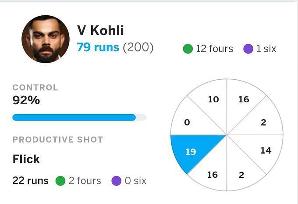
Task: Click the purple dot beside 0 six
Action: pos(116,180)
